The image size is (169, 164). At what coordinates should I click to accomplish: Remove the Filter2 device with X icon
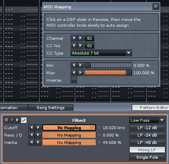click(6, 120)
